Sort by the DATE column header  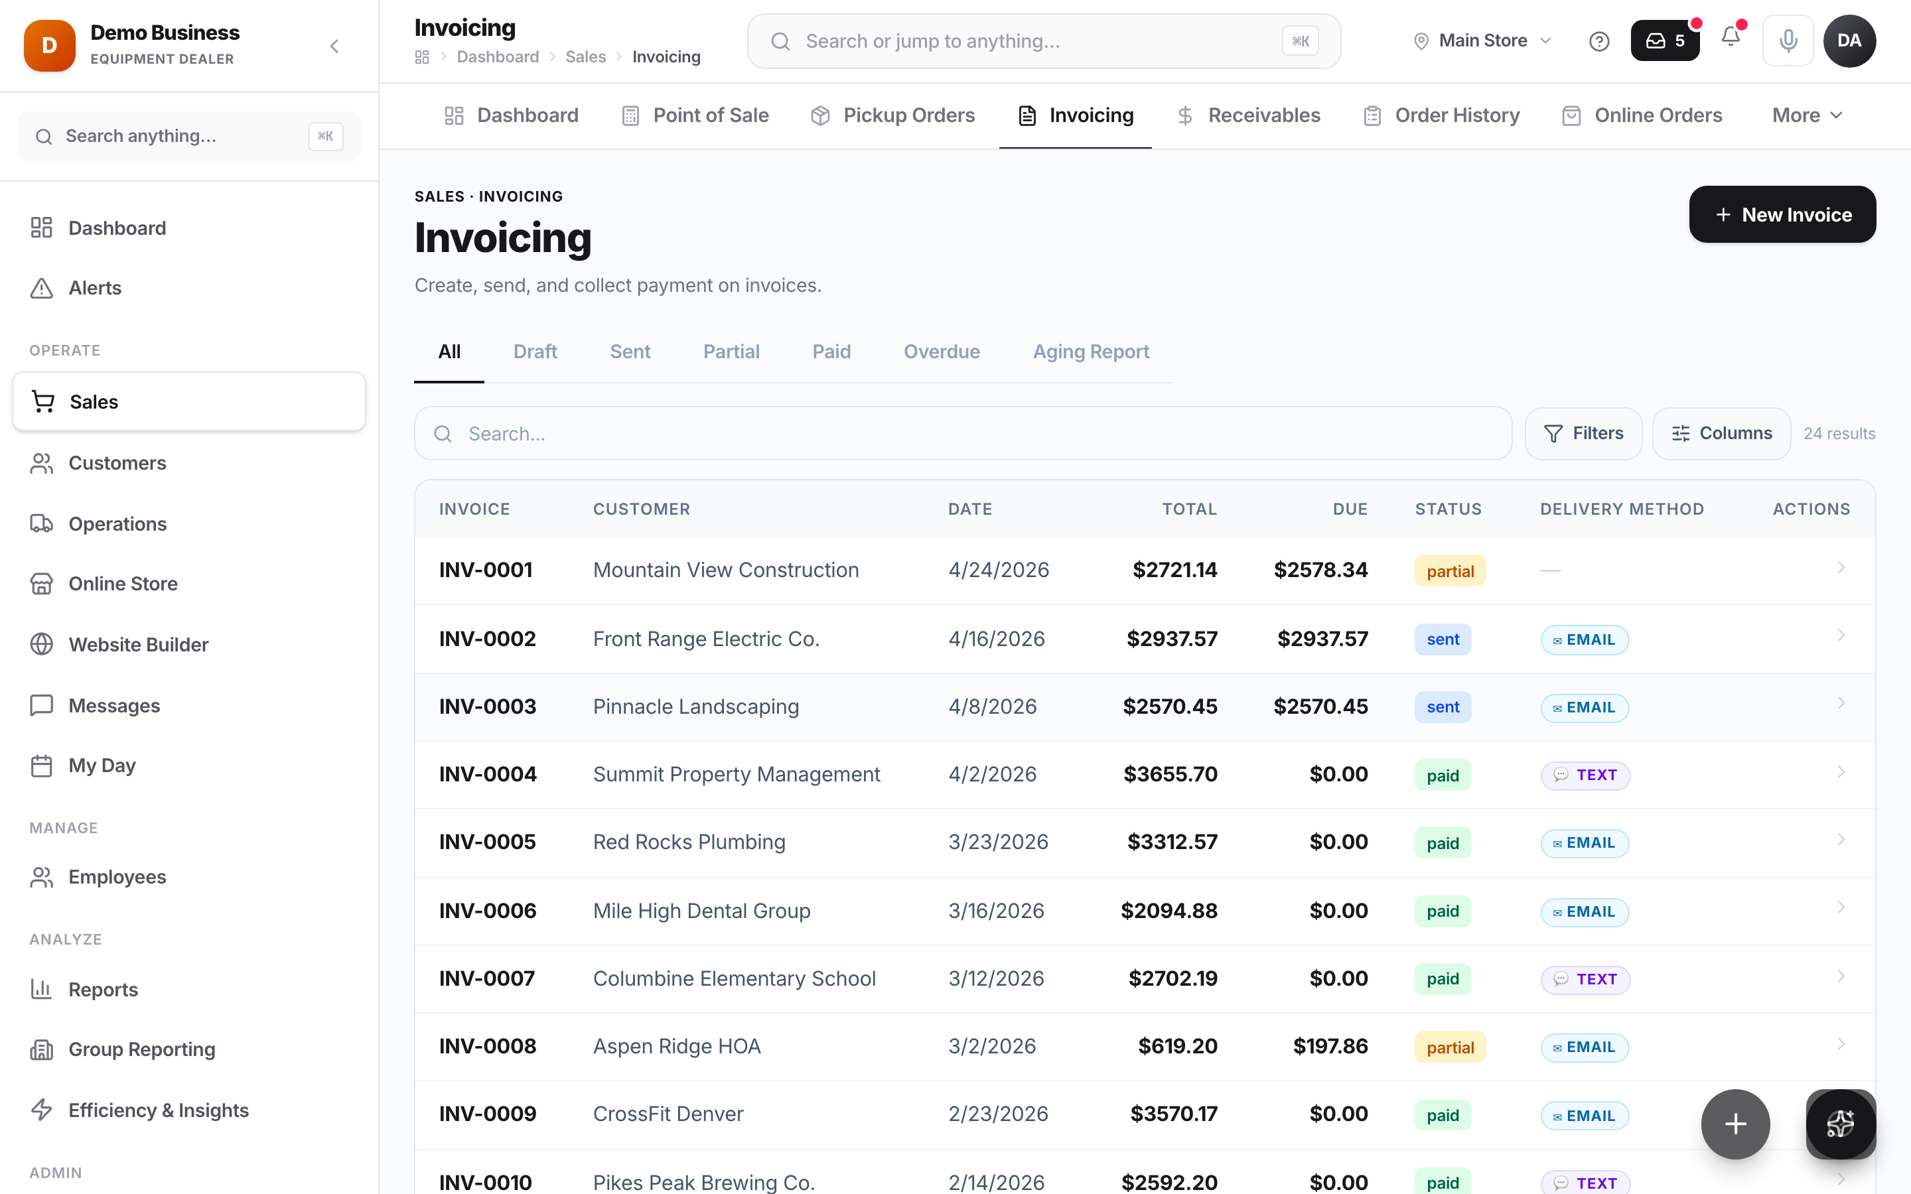pyautogui.click(x=969, y=509)
